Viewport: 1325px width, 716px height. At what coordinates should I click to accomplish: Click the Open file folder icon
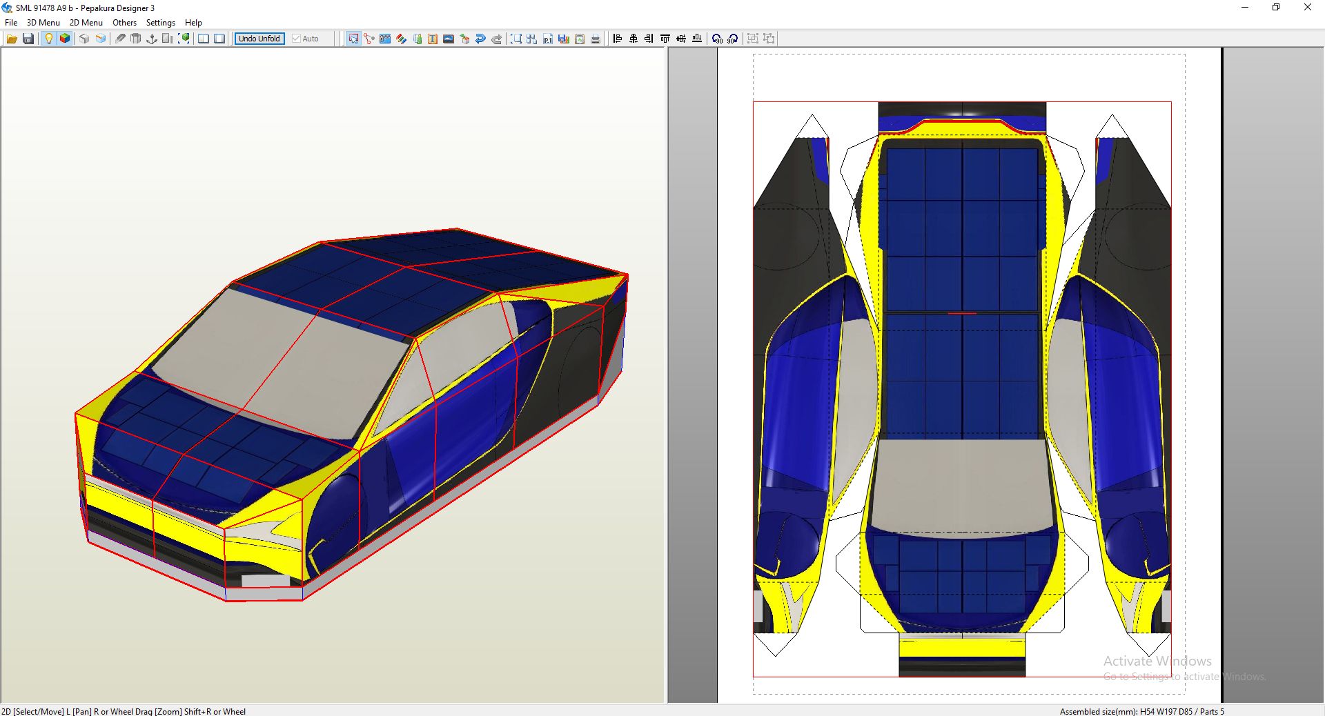pos(12,39)
